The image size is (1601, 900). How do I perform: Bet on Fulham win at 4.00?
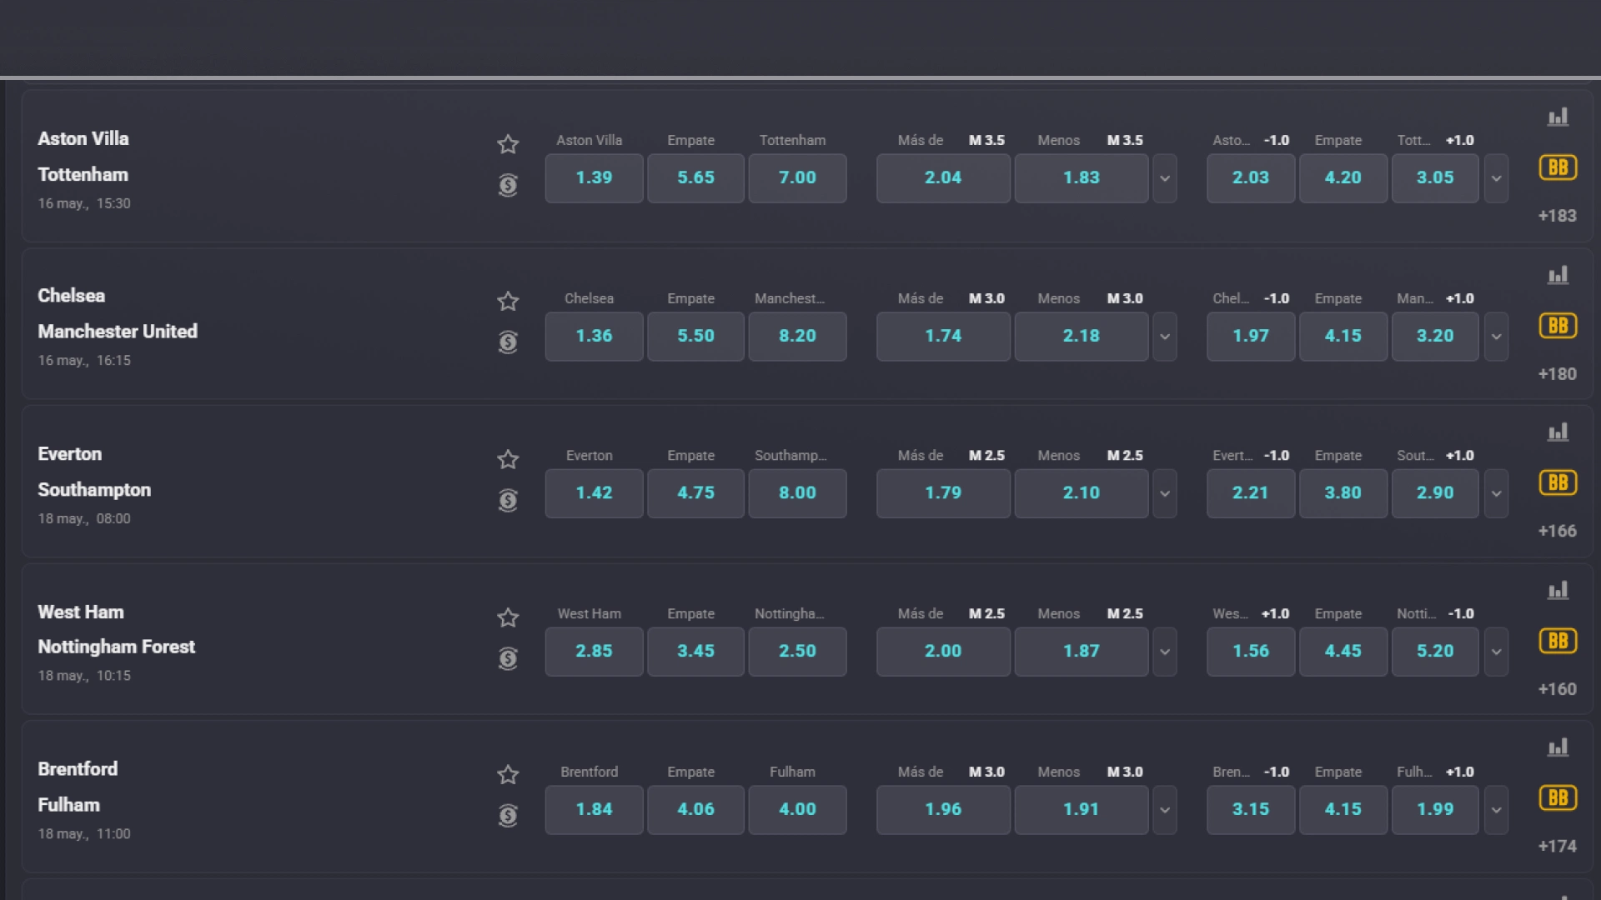point(797,810)
